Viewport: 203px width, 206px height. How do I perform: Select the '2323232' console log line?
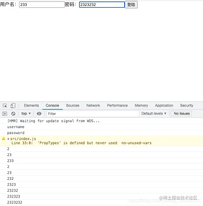pos(101,202)
